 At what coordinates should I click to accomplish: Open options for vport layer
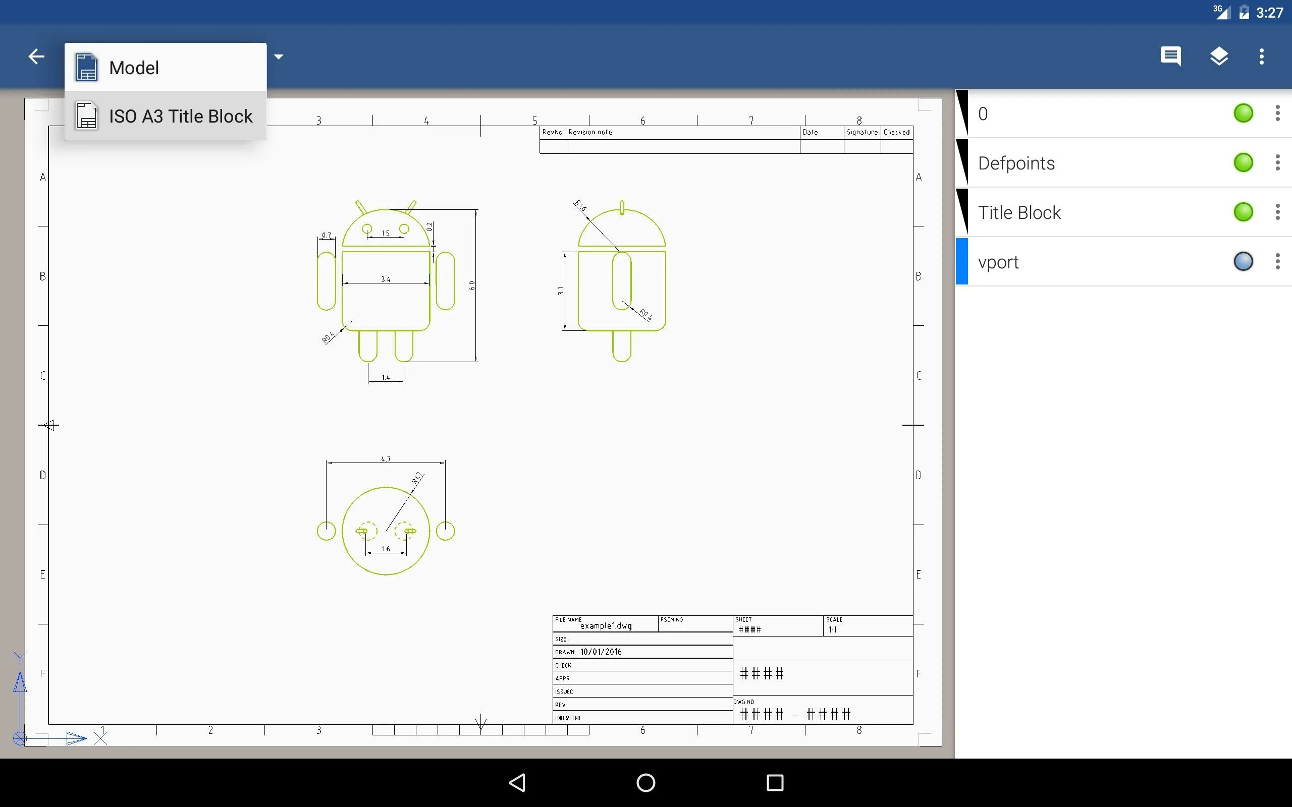[x=1277, y=262]
